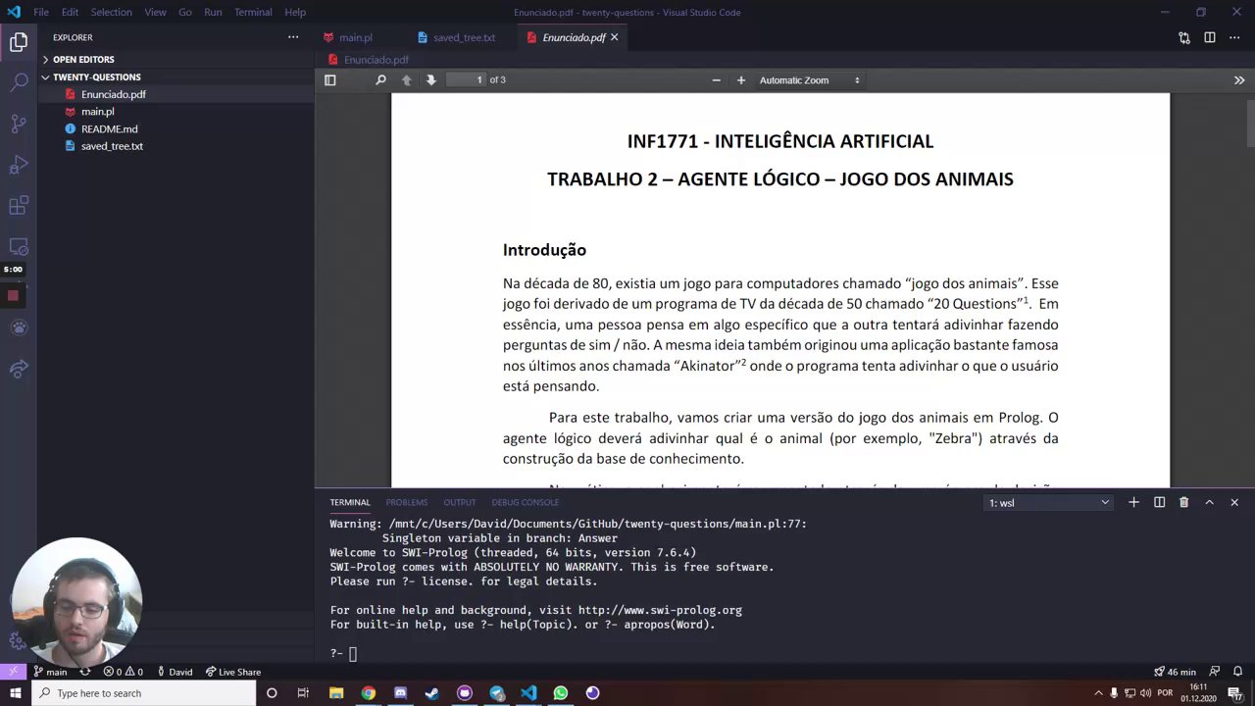Click the paw icon in the activity bar
The image size is (1255, 706).
pos(19,328)
